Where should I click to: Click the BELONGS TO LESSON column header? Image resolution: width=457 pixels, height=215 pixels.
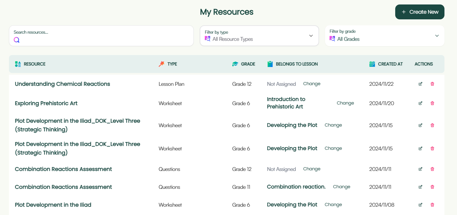click(297, 64)
